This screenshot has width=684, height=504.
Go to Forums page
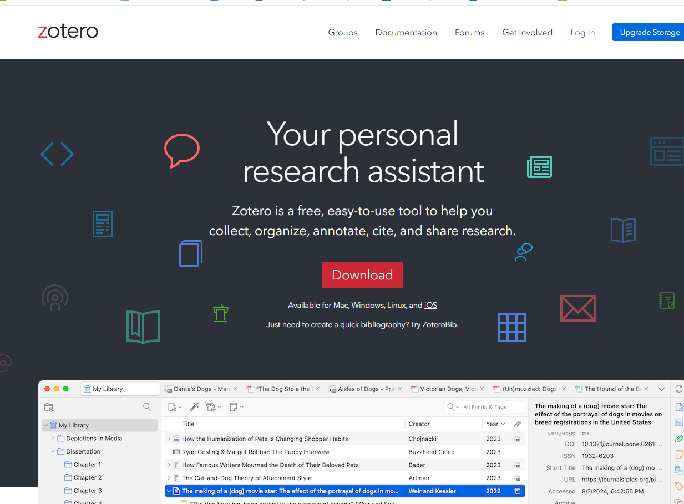469,33
